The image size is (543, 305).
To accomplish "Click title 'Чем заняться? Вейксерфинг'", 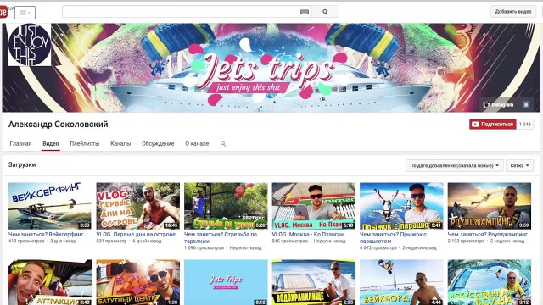I will coord(46,235).
